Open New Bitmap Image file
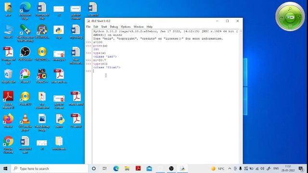Viewport: 308px width, 173px height. pos(42,123)
